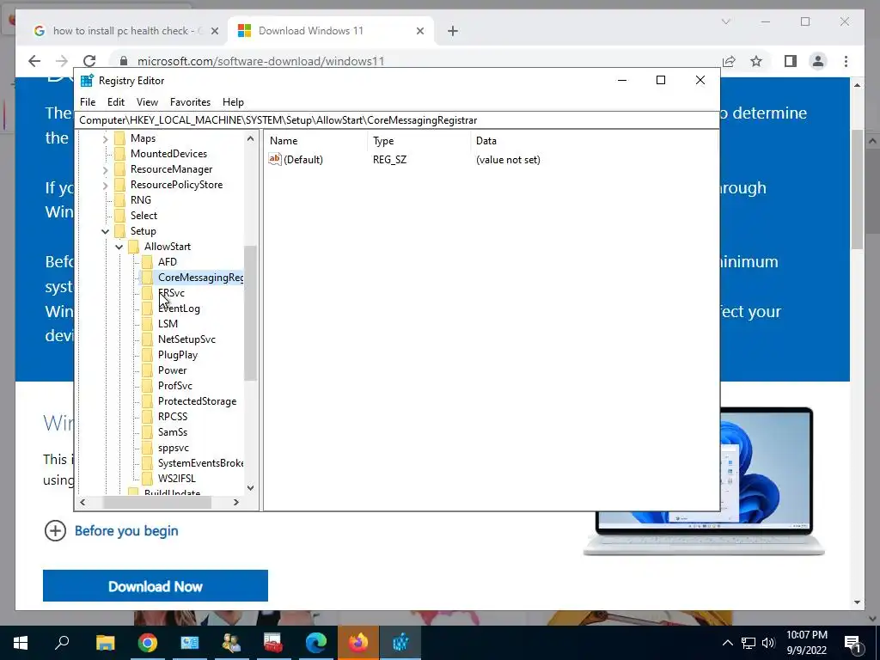This screenshot has height=660, width=880.
Task: Click the LSM key folder icon
Action: (147, 324)
